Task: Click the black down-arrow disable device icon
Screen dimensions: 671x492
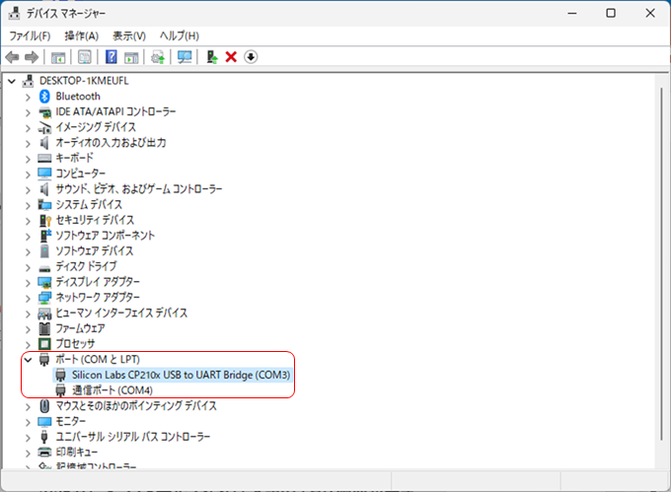Action: pyautogui.click(x=251, y=57)
